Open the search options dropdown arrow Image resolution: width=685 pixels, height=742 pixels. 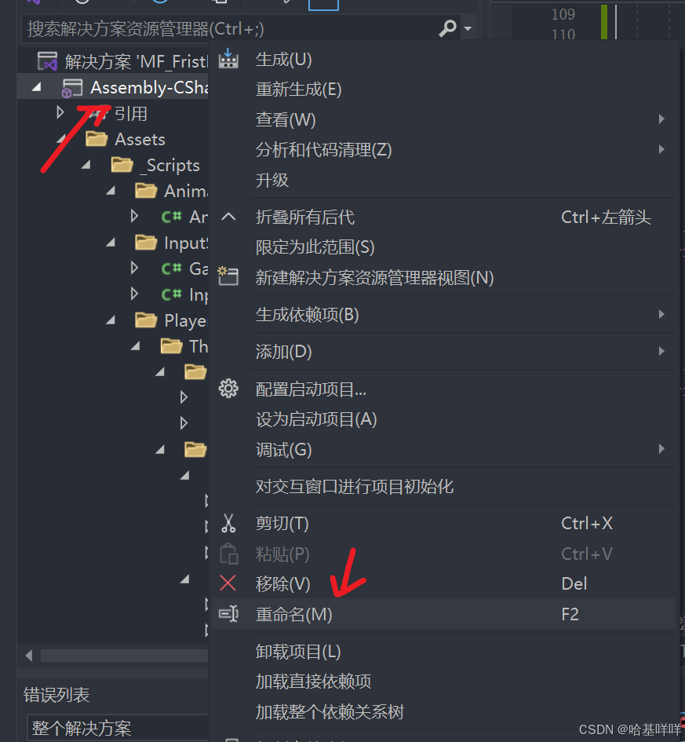tap(468, 29)
